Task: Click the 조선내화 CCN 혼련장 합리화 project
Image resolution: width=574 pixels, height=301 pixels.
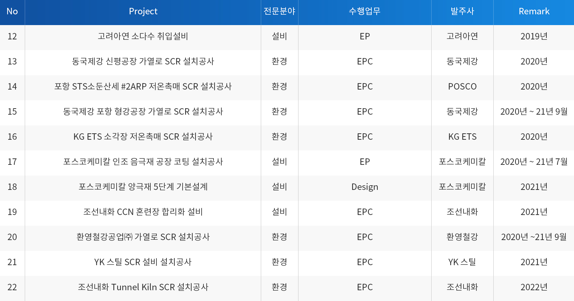Action: click(x=143, y=212)
